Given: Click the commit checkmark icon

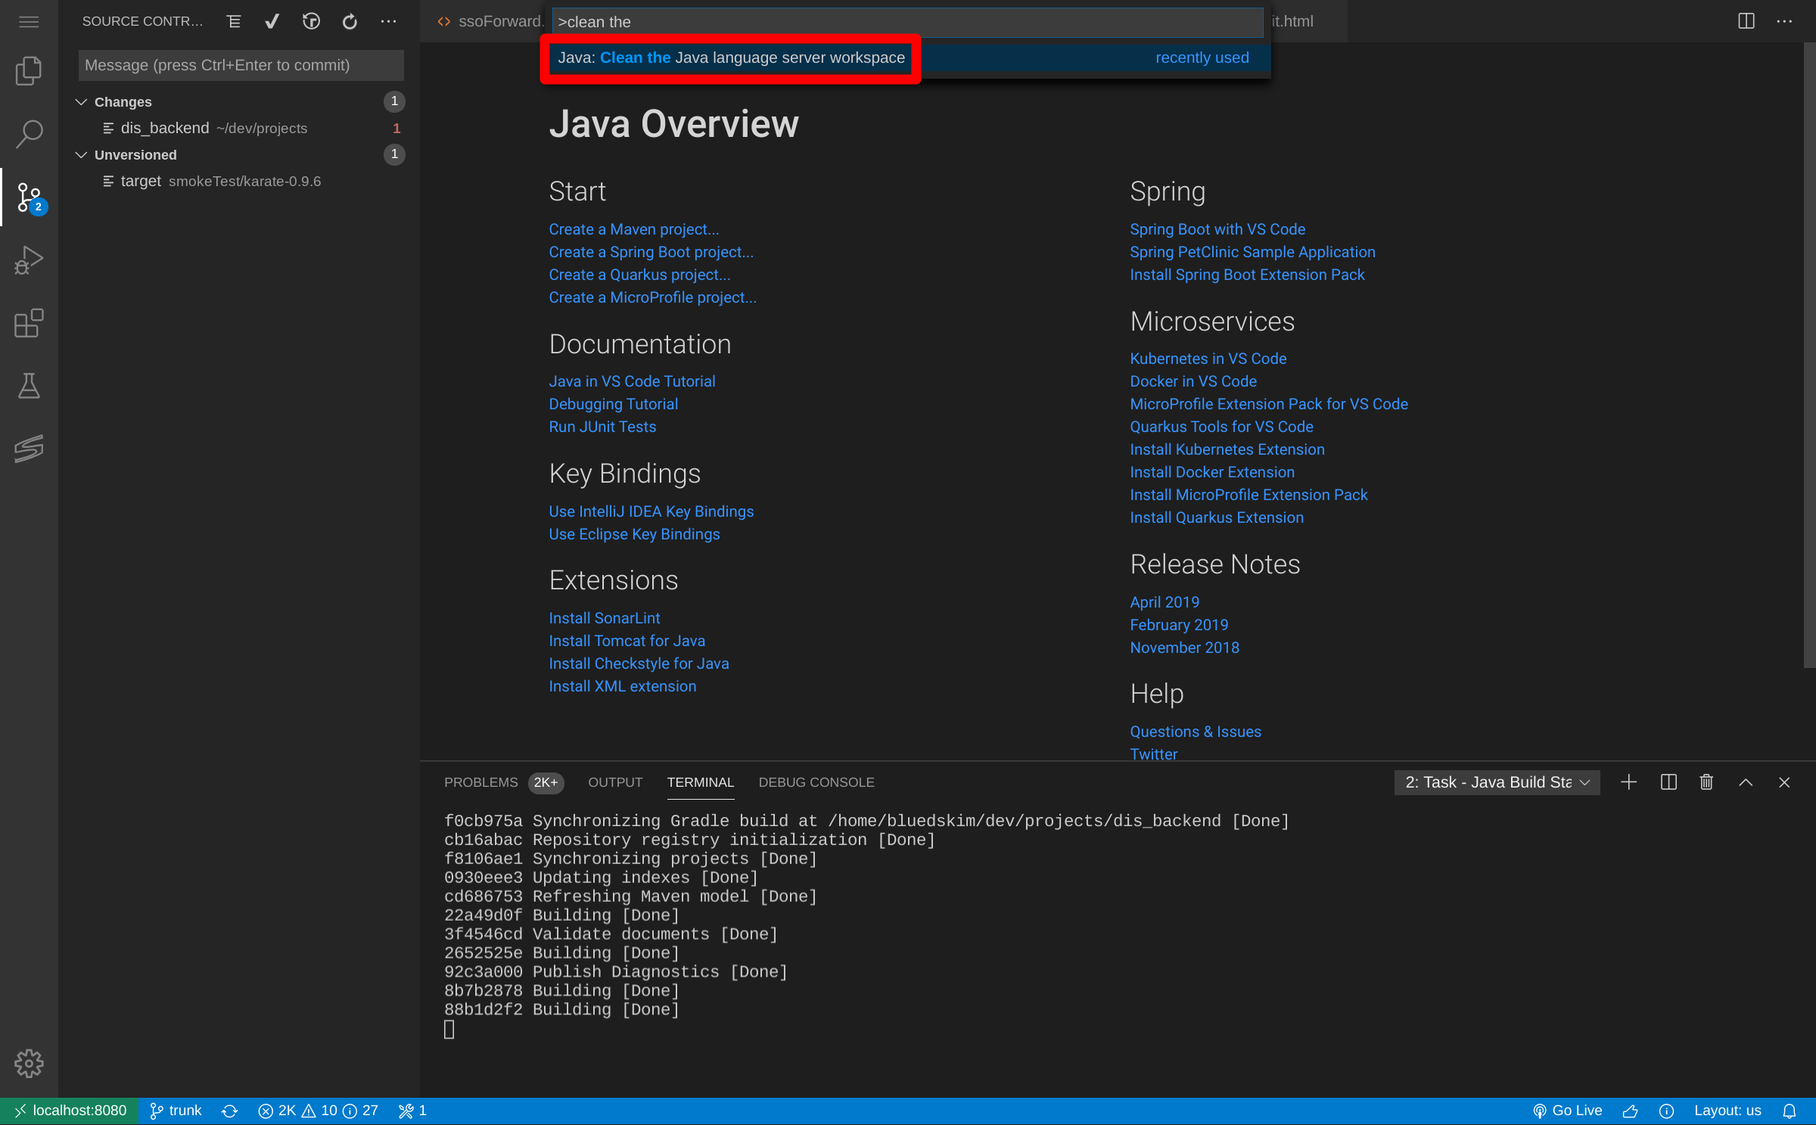Looking at the screenshot, I should tap(272, 21).
